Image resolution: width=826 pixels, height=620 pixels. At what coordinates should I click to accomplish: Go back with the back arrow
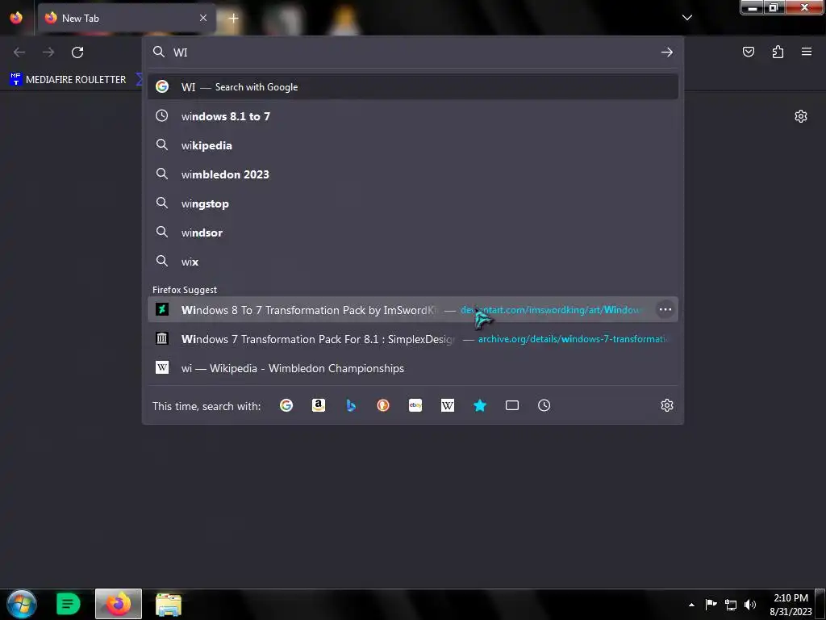click(x=19, y=52)
